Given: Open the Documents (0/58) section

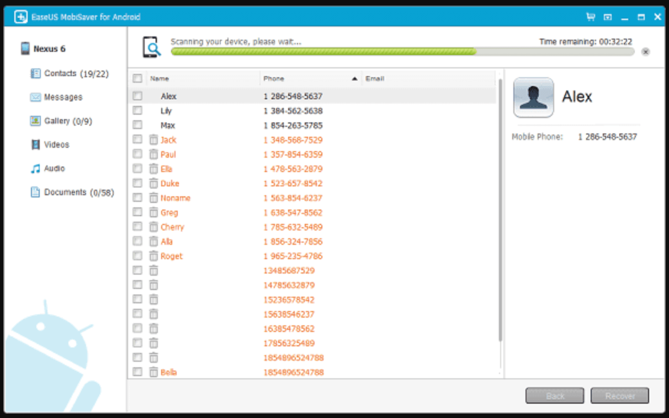Looking at the screenshot, I should click(78, 192).
